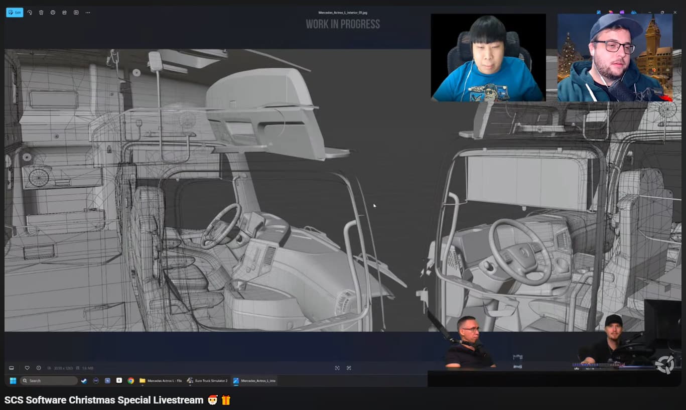Open Steam from the taskbar

tap(84, 381)
